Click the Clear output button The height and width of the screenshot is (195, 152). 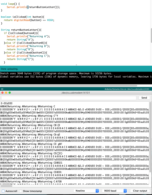point(140,191)
